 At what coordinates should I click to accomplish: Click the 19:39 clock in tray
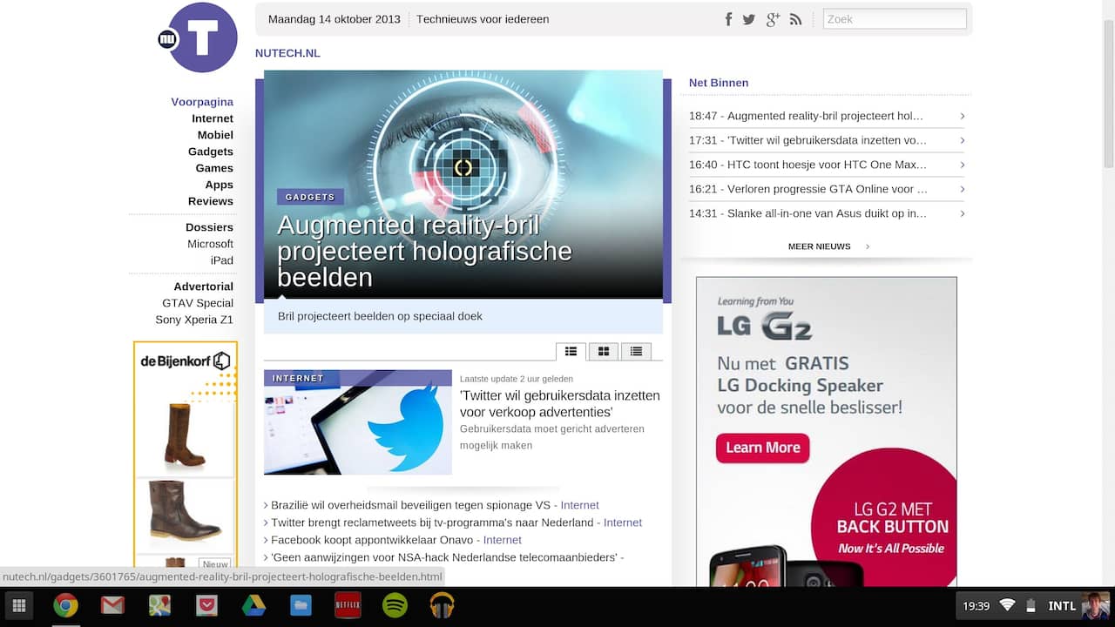[x=976, y=605]
